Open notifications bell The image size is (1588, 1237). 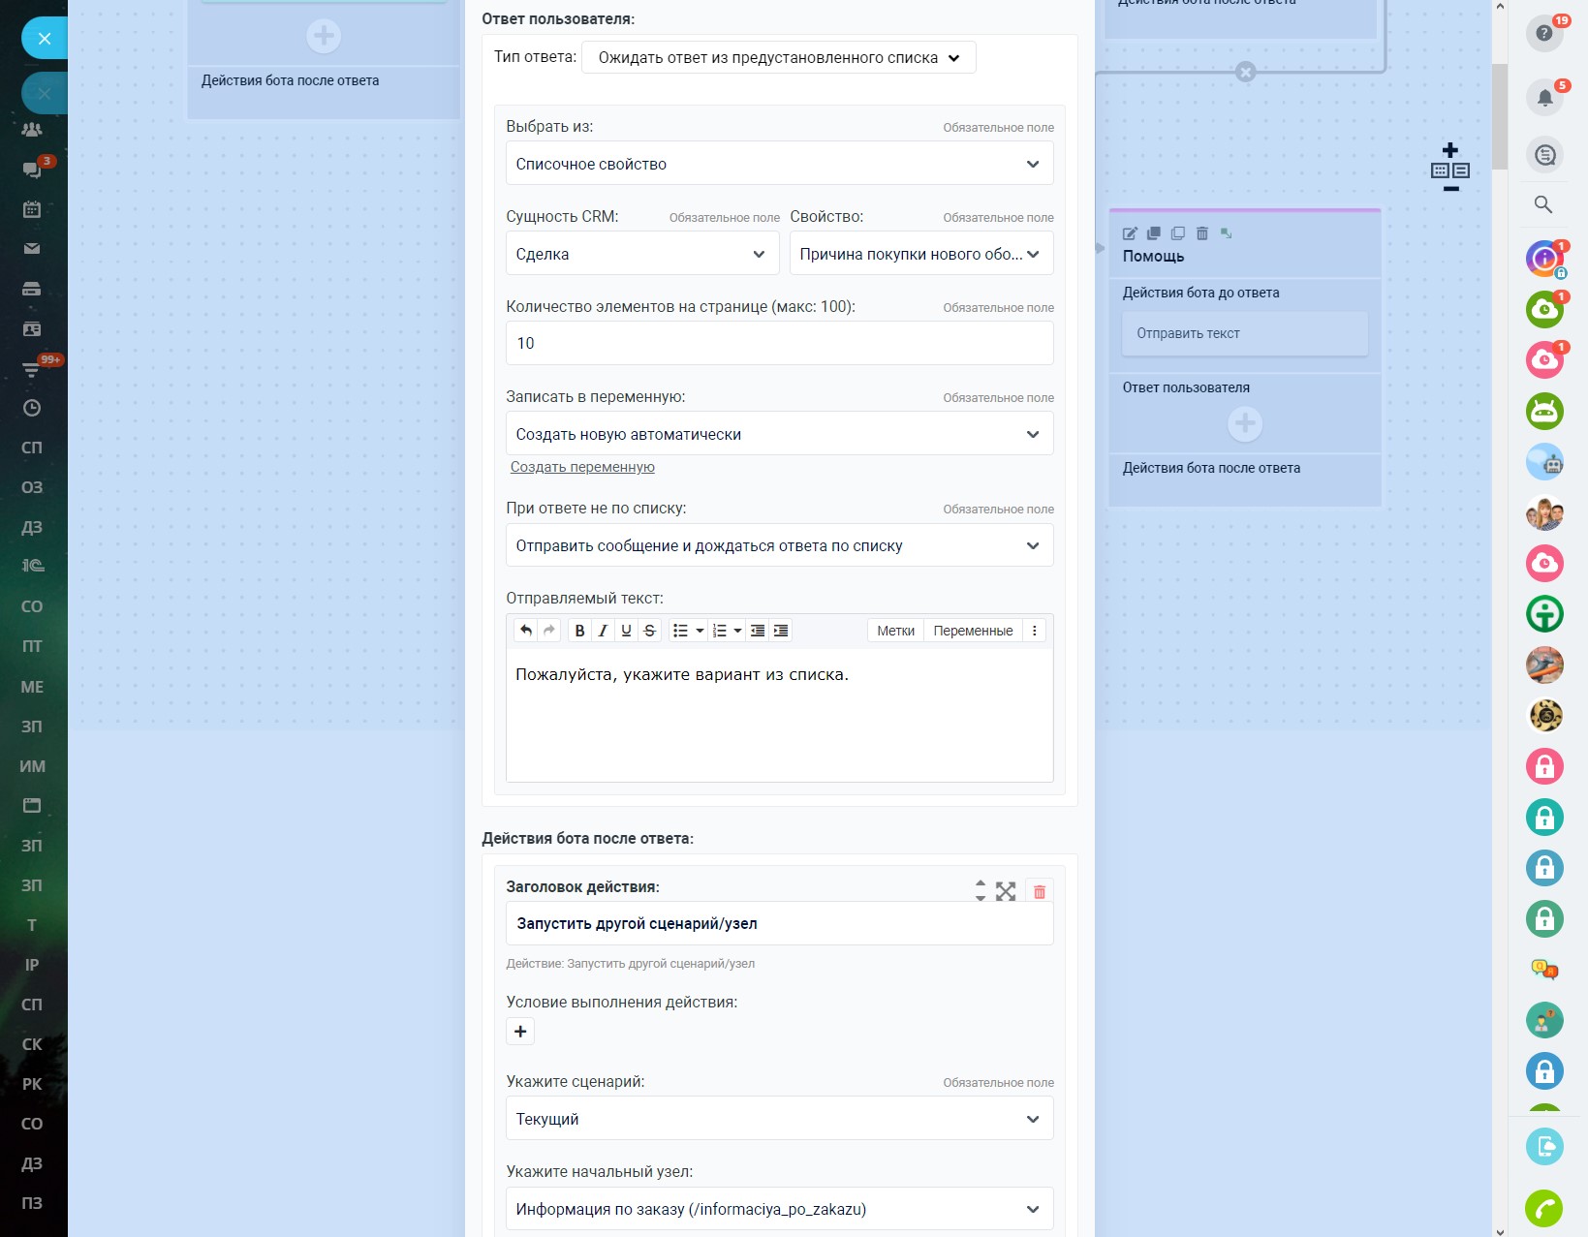pyautogui.click(x=1544, y=97)
